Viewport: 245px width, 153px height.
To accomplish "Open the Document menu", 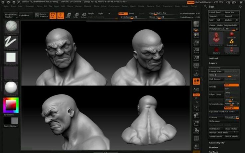I will (x=30, y=6).
